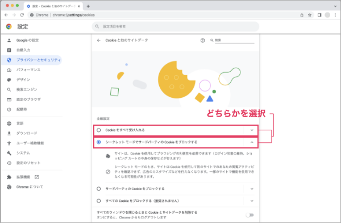Click 設定 page title text
This screenshot has width=341, height=223.
23,27
